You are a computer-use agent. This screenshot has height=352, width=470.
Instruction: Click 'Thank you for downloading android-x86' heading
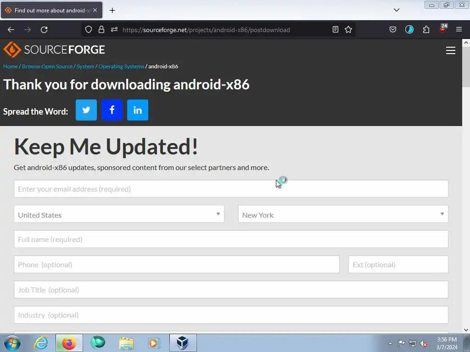pos(126,84)
